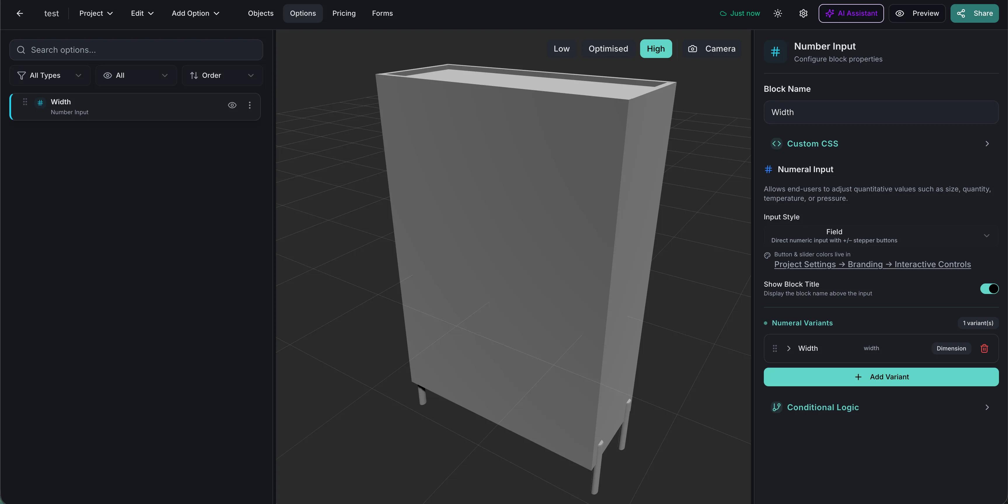Grab the Width option drag handle
Screen dimensions: 1008x504
tap(25, 102)
